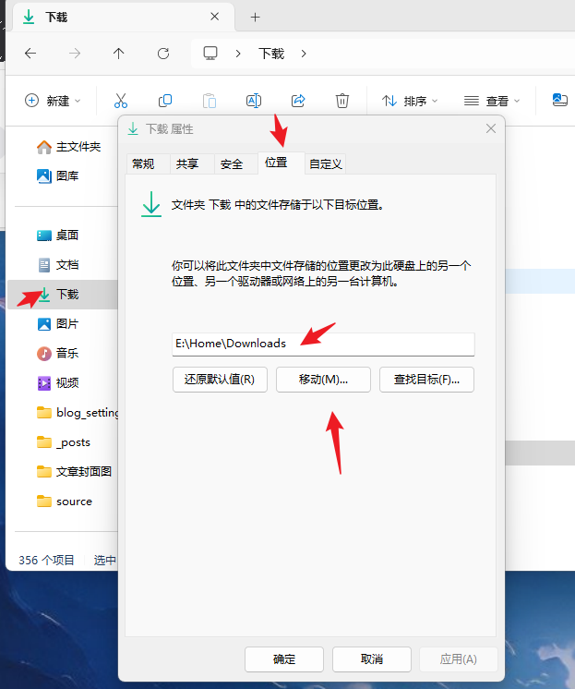Image resolution: width=575 pixels, height=689 pixels.
Task: Expand the 排序 sort dropdown
Action: click(x=410, y=101)
